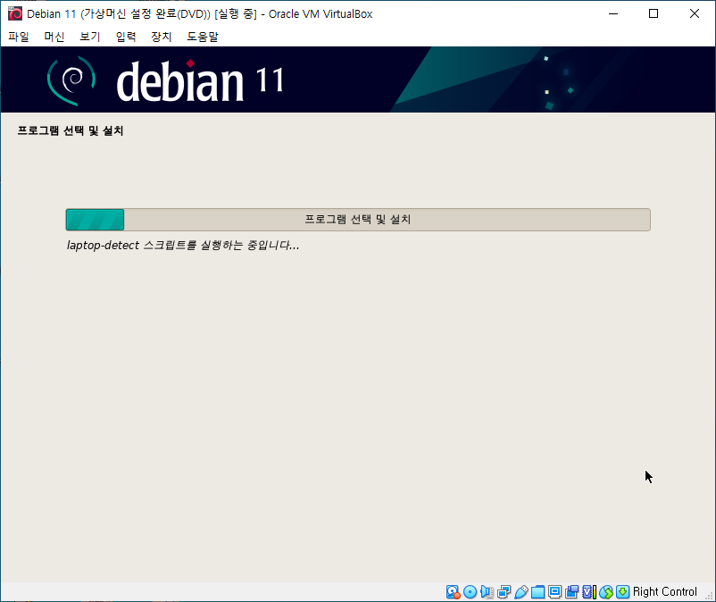Click the keyboard capture arrow icon
The height and width of the screenshot is (602, 716).
point(623,592)
